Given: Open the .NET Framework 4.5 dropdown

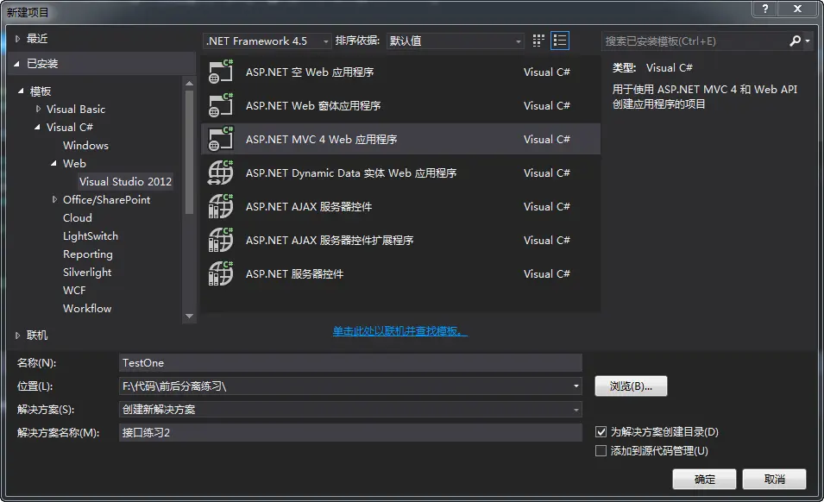Looking at the screenshot, I should point(267,41).
